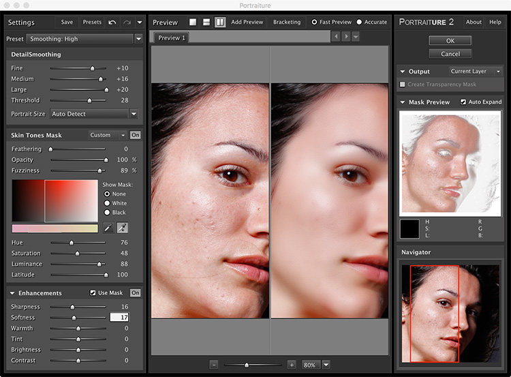The image size is (511, 377).
Task: Click the Hue slider handle
Action: click(72, 243)
